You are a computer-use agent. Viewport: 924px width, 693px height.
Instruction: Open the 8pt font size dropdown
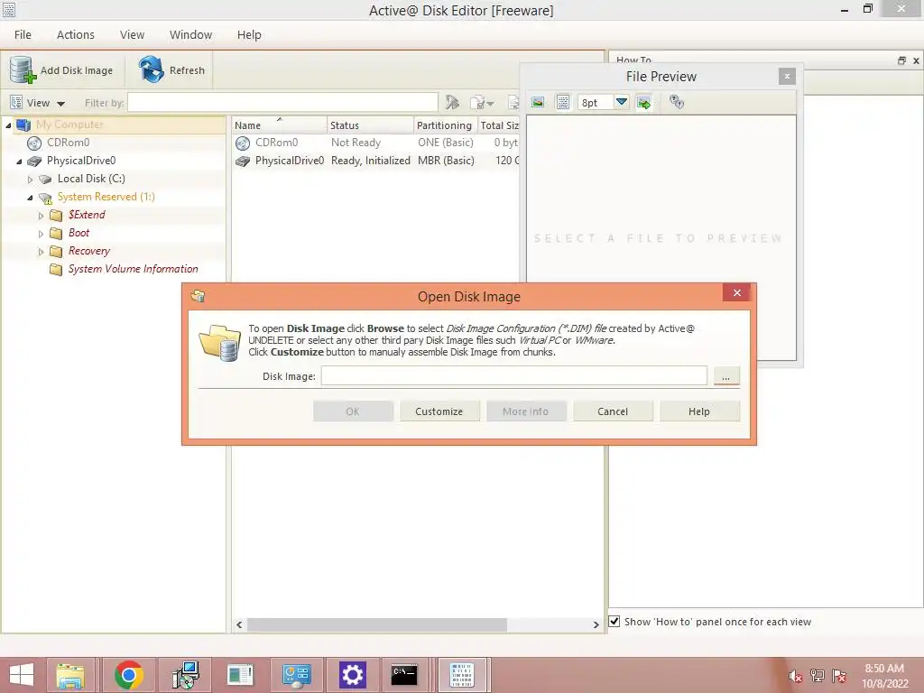622,102
